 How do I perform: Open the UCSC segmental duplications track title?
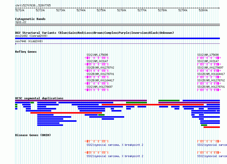coord(39,98)
